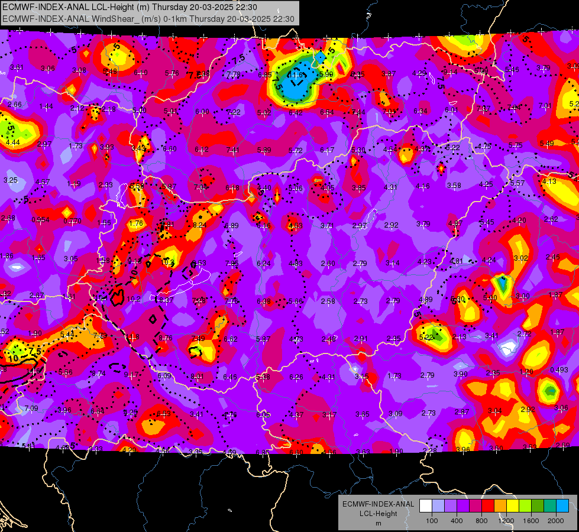Viewport: 579px width, 532px height.
Task: Click the wind shear value 9.17
Action: pyautogui.click(x=131, y=375)
